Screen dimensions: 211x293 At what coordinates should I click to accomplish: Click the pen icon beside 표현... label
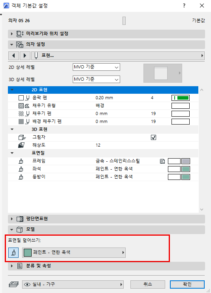36,56
